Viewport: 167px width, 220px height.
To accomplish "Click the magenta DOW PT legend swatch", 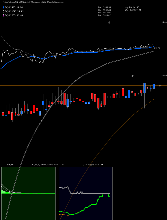I will [3, 15].
